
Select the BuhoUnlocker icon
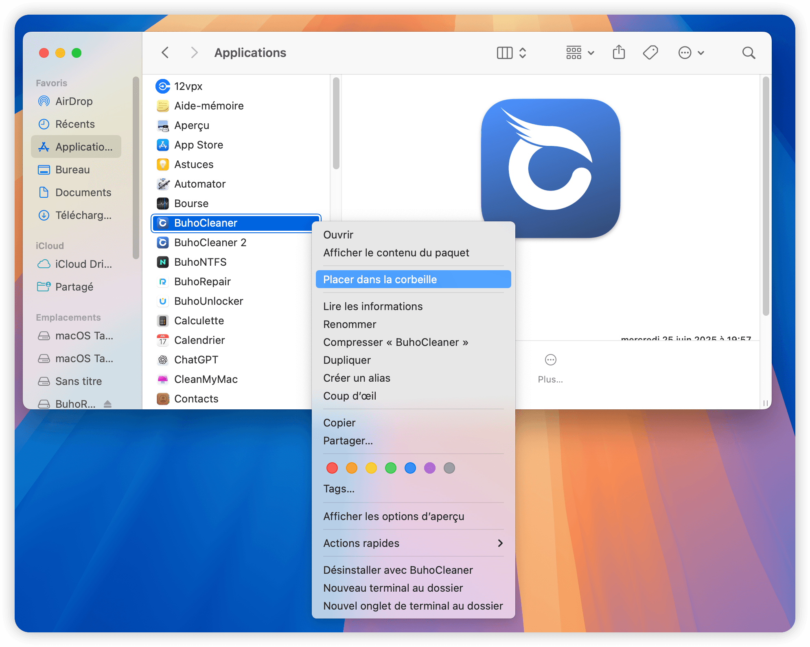(x=163, y=301)
